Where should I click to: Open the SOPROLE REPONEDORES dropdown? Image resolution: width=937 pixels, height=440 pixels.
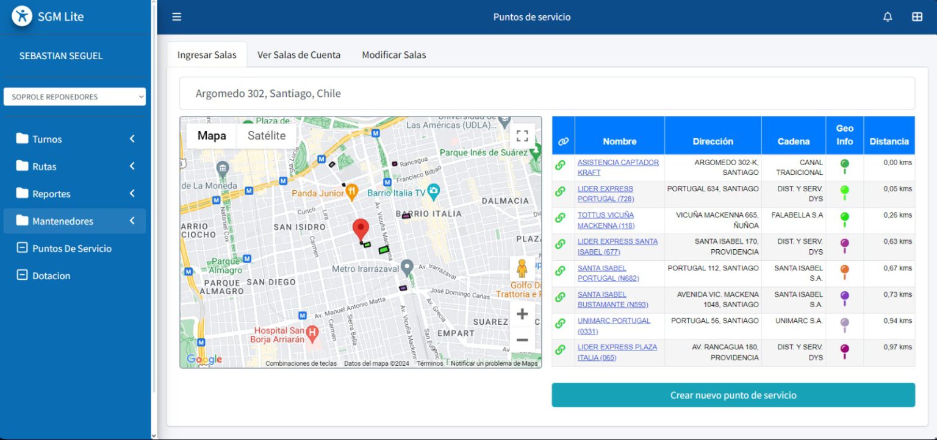[75, 97]
